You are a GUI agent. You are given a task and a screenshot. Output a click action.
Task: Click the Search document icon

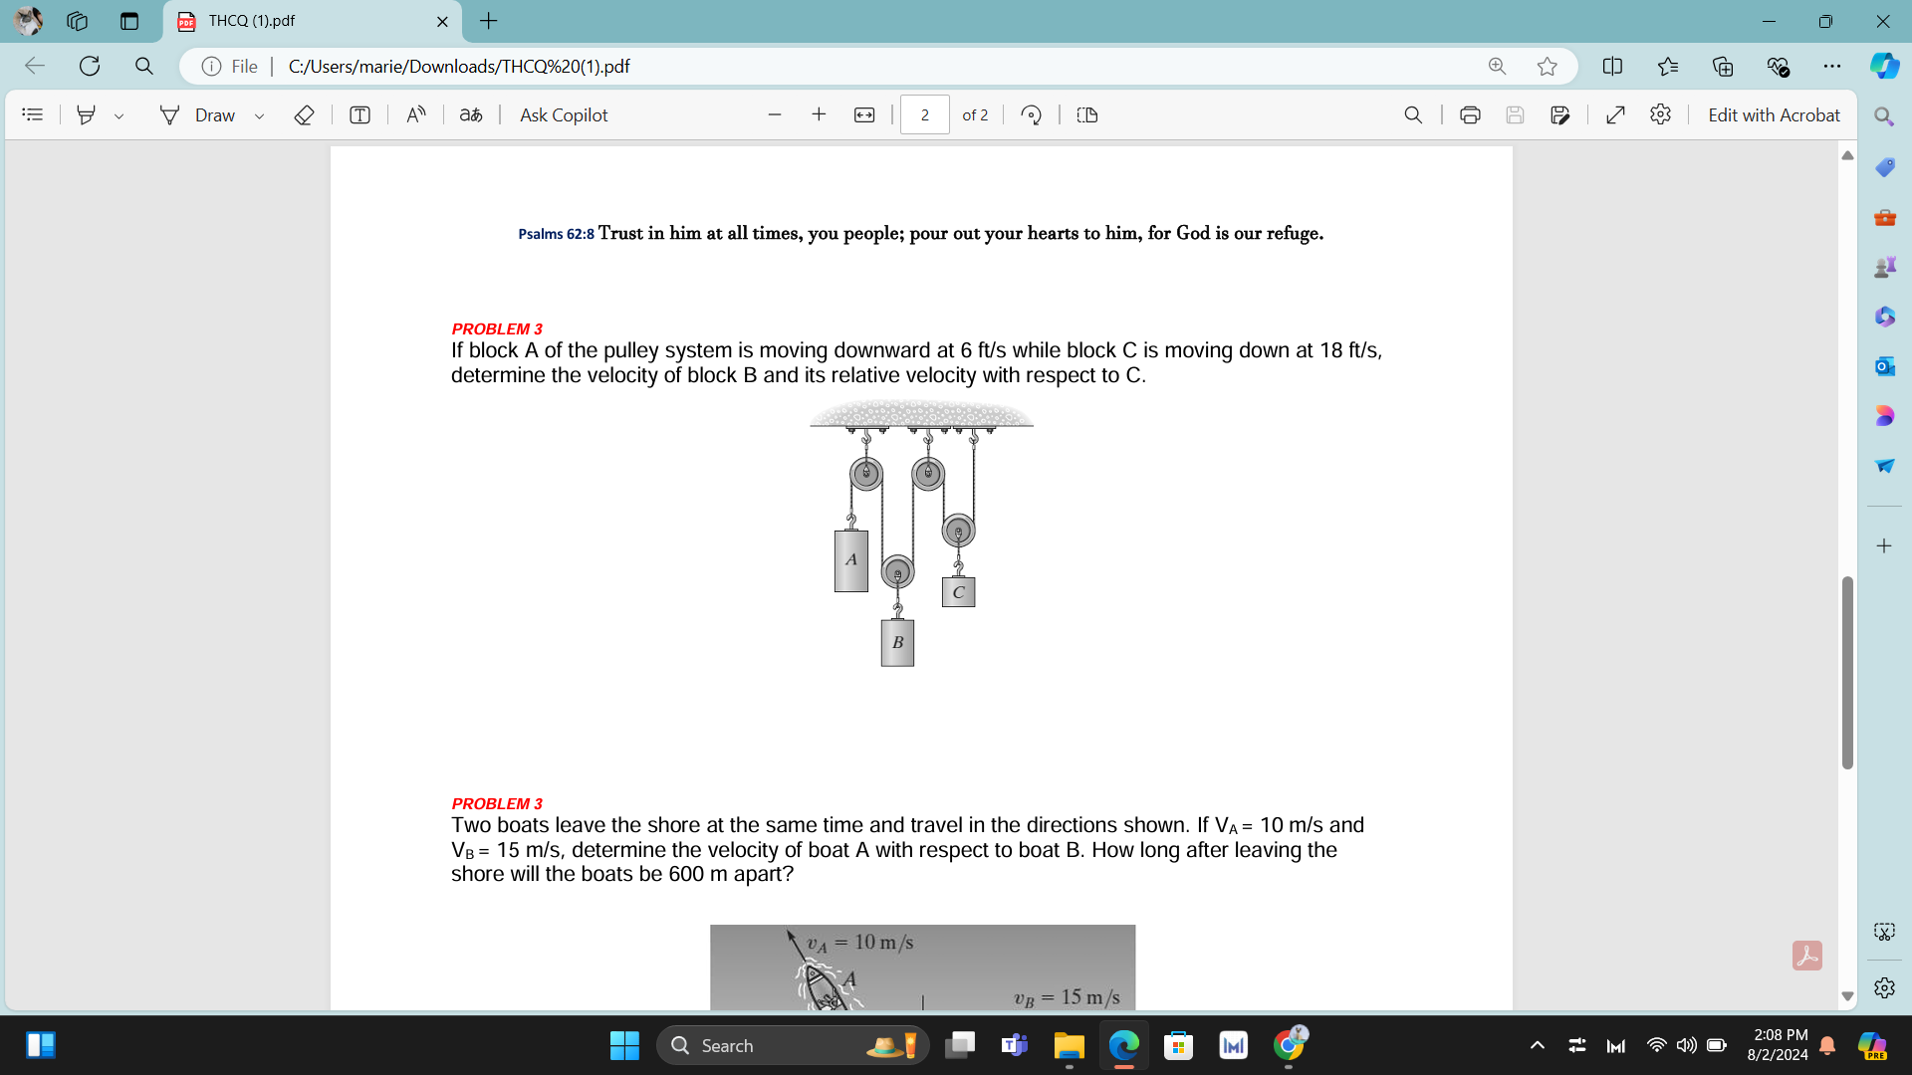[x=1412, y=114]
